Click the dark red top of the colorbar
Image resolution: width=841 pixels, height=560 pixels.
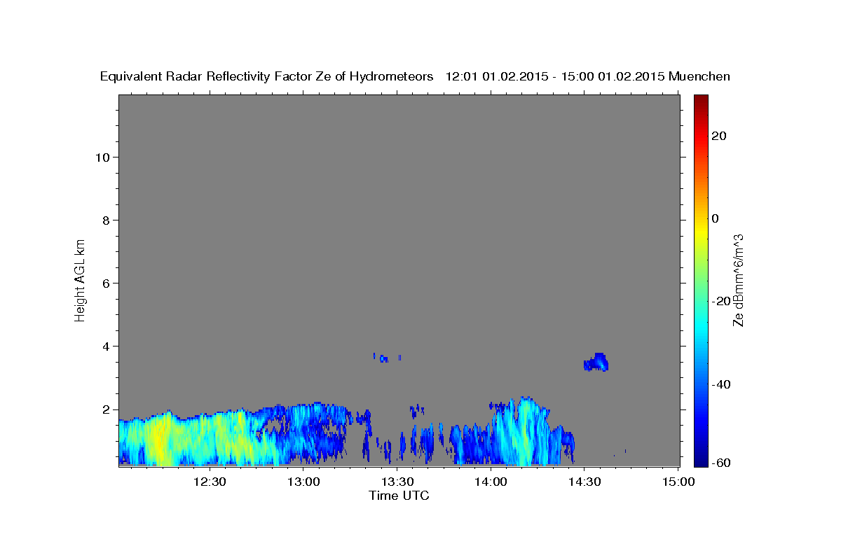pyautogui.click(x=700, y=99)
